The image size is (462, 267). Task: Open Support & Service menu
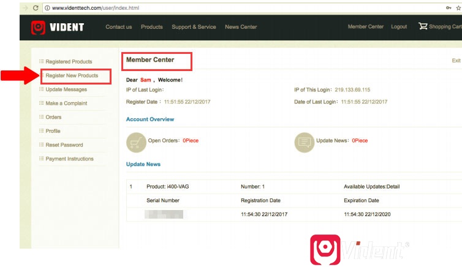click(x=194, y=27)
